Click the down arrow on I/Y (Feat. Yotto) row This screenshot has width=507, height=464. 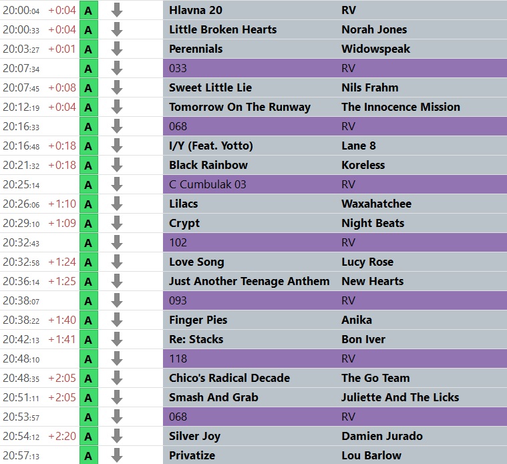(117, 146)
